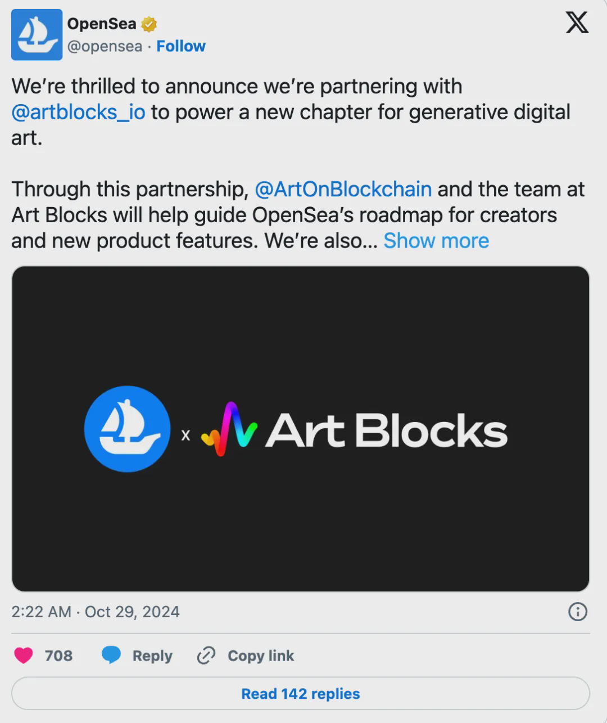Click the Reply text label
The width and height of the screenshot is (607, 723).
(x=152, y=655)
